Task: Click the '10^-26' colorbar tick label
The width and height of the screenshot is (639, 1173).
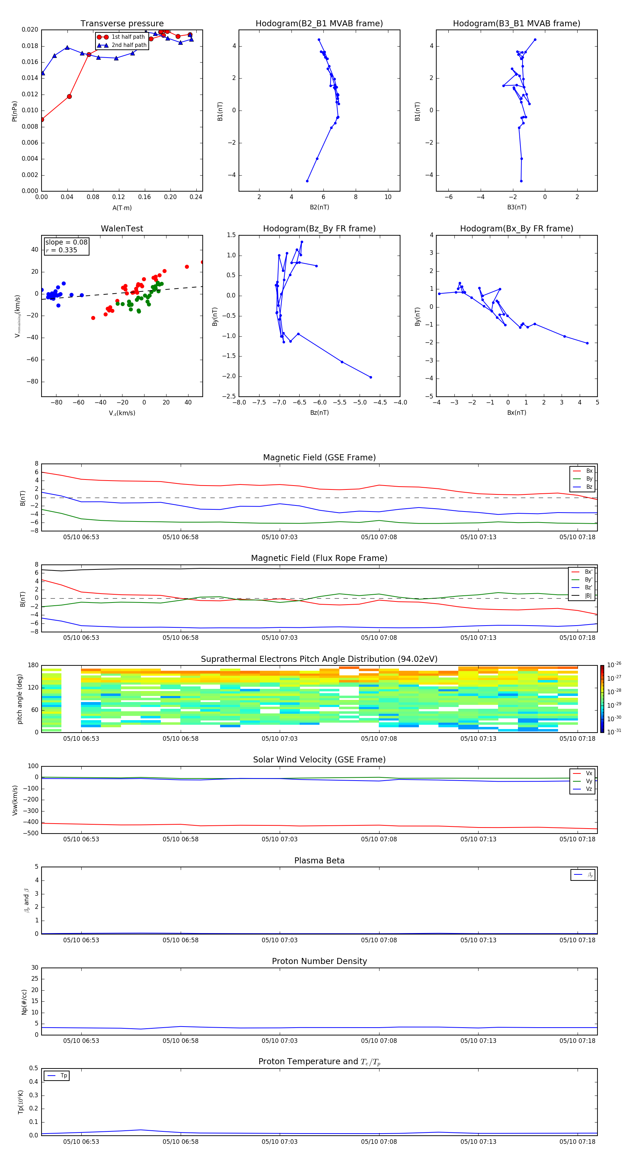Action: (614, 665)
